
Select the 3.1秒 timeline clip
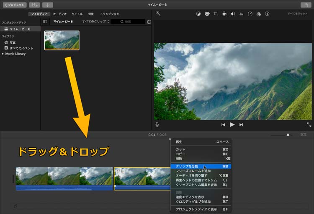142,179
